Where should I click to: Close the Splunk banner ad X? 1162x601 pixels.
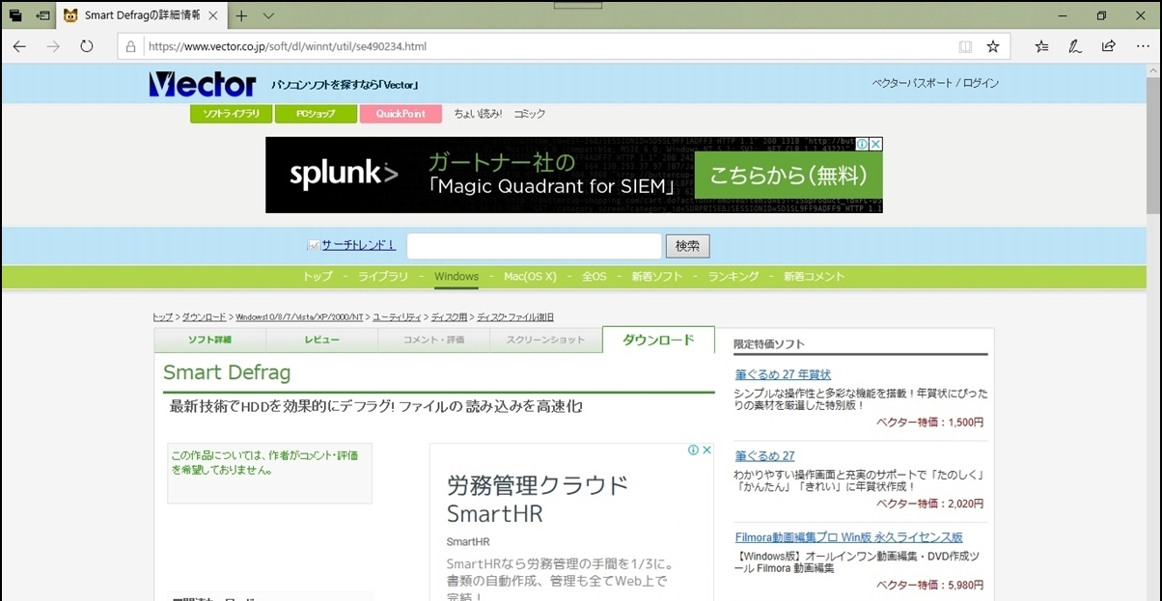[875, 144]
